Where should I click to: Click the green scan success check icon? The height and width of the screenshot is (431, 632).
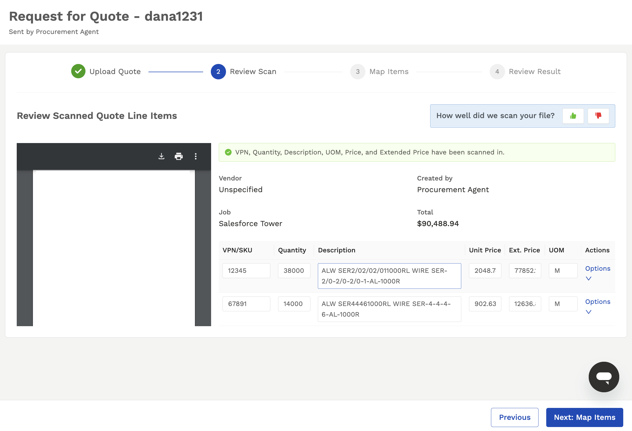pyautogui.click(x=228, y=152)
